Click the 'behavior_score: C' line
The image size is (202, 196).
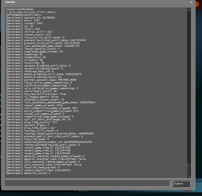point(28,173)
